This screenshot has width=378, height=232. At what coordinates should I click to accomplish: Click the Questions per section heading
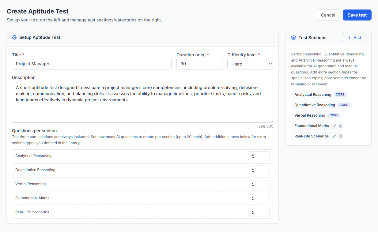click(x=34, y=131)
